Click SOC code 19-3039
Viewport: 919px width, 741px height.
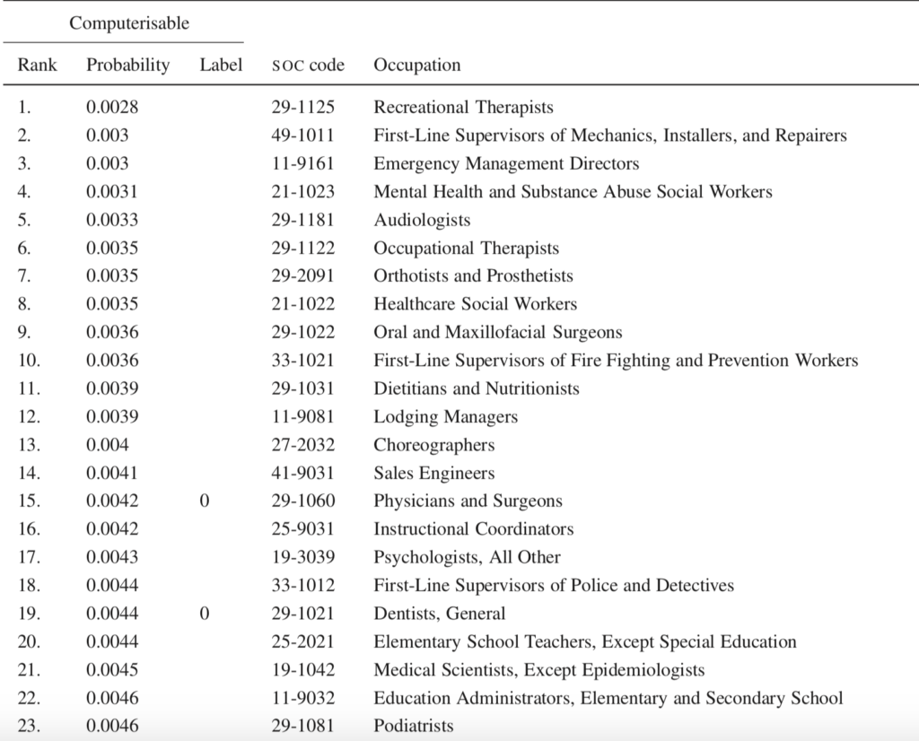coord(302,557)
